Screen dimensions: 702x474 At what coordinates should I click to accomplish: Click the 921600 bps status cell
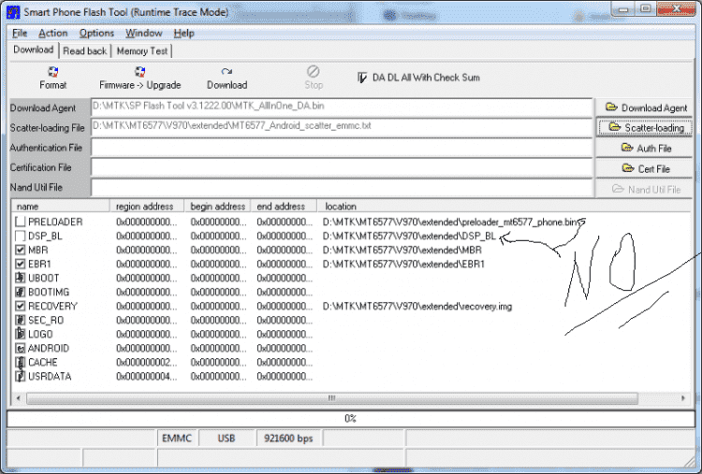point(288,438)
